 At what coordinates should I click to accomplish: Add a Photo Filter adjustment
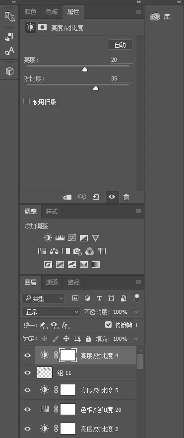click(x=77, y=251)
